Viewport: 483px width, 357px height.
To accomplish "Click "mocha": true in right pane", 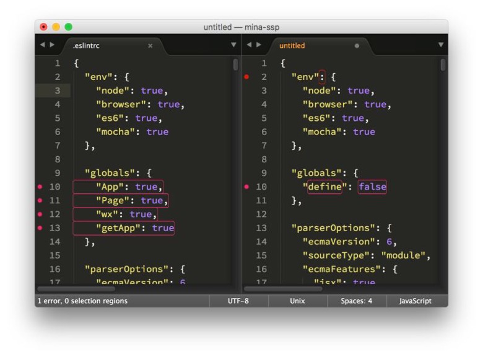I will (x=339, y=132).
